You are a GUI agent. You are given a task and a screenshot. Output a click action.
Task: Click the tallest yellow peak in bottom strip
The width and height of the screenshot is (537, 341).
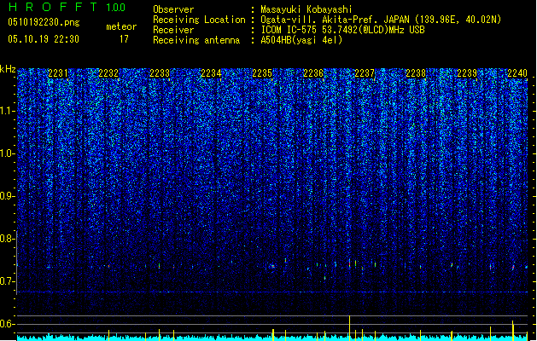(349, 328)
